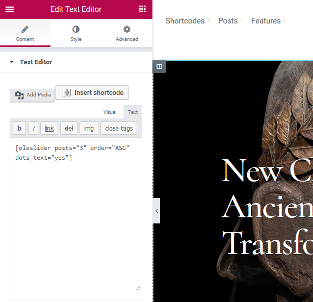The height and width of the screenshot is (302, 313).
Task: Open the Shortcodes navigation menu
Action: click(185, 21)
